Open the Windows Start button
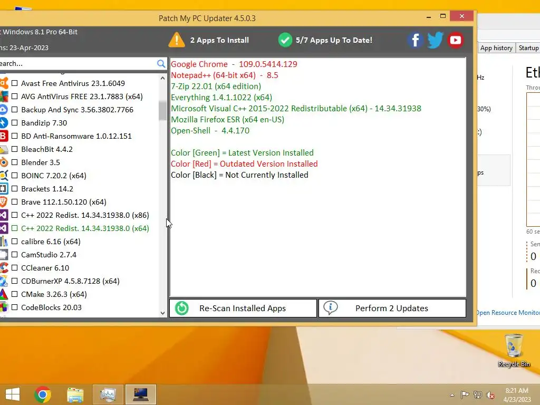Viewport: 540px width, 405px height. point(13,394)
